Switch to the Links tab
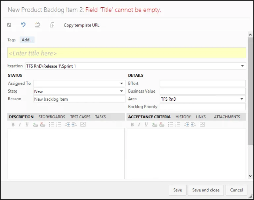 click(x=201, y=117)
